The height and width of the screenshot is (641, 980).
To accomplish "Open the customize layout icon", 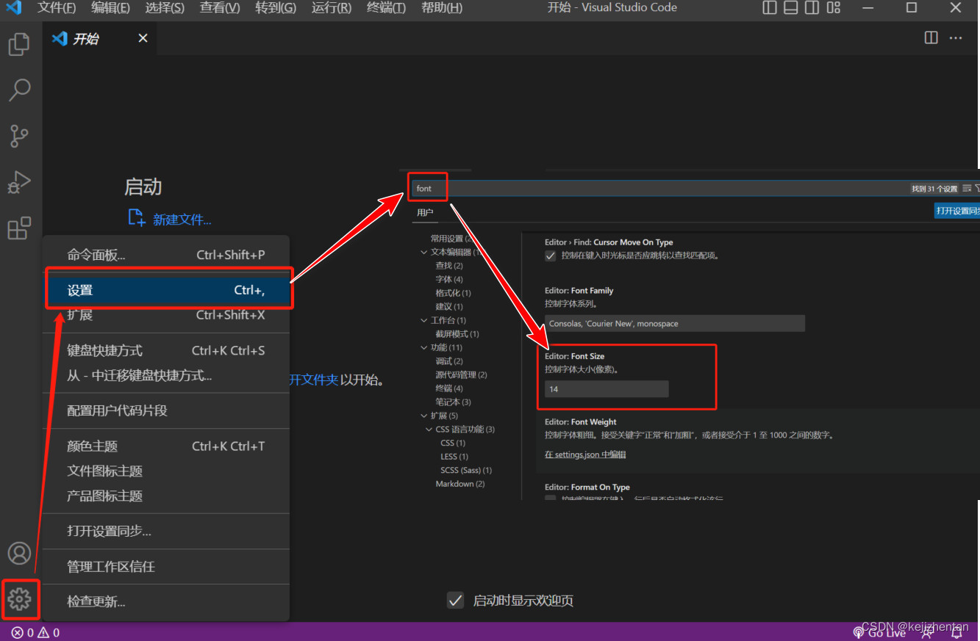I will tap(833, 8).
